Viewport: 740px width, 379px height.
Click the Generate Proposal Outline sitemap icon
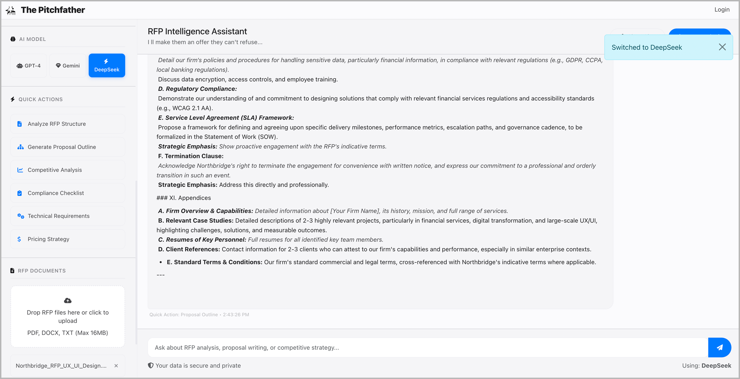pyautogui.click(x=20, y=147)
